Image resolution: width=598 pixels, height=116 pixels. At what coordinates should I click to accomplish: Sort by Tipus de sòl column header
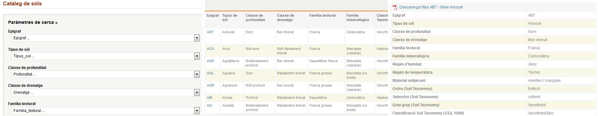coord(230,18)
